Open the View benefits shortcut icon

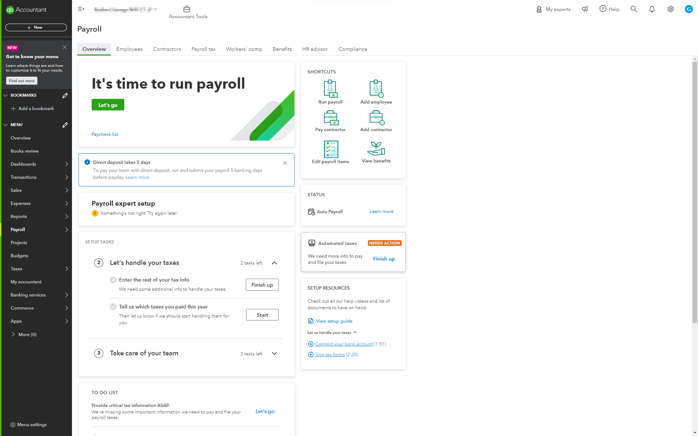tap(376, 149)
